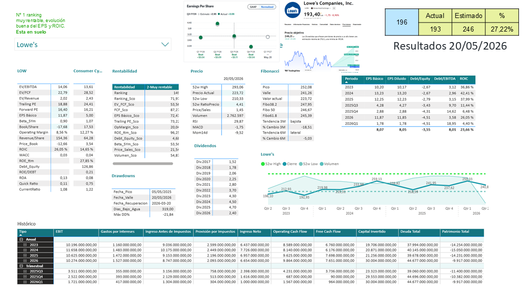Image resolution: width=530 pixels, height=298 pixels.
Task: Click the Rentabilidad table header cell
Action: (x=128, y=87)
